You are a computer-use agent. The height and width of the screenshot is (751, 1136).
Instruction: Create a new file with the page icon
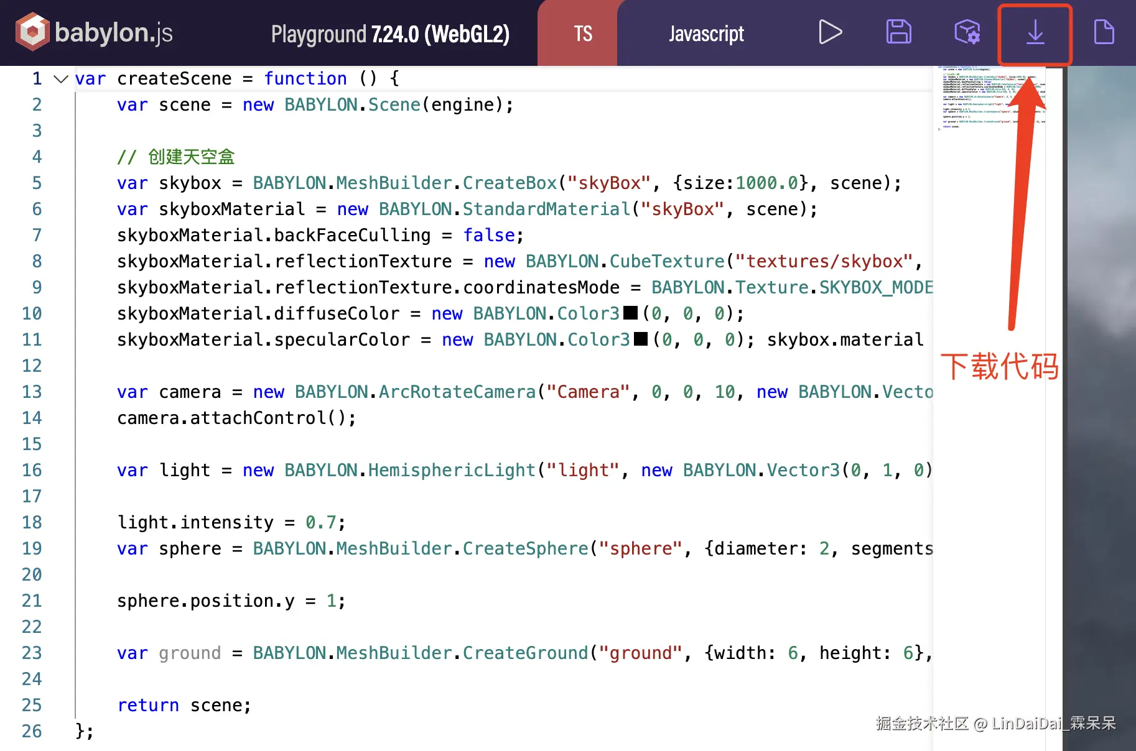click(x=1104, y=32)
